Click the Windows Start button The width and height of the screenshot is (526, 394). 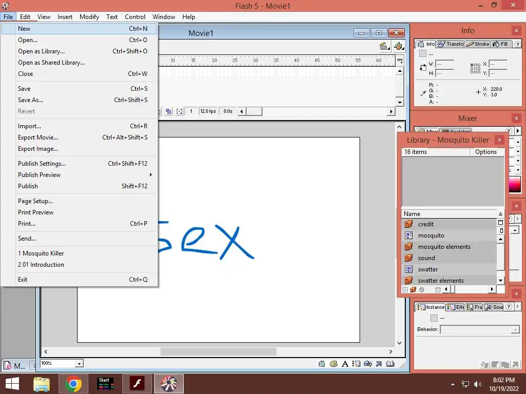(x=12, y=384)
